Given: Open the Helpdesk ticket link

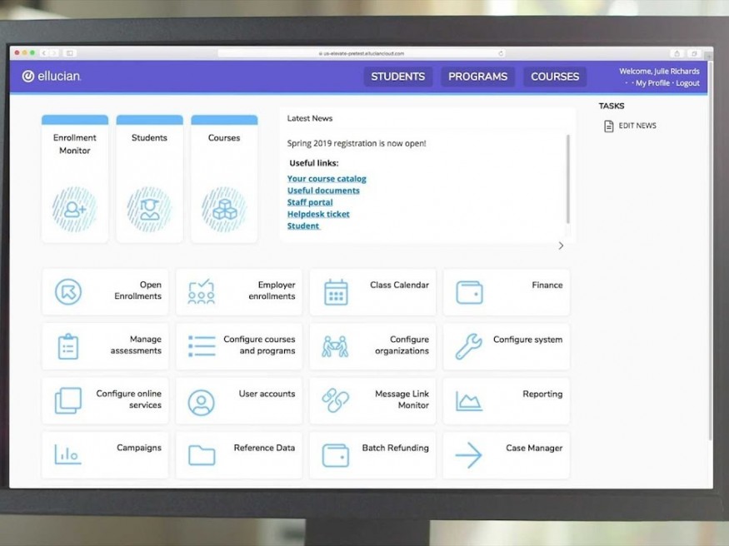Looking at the screenshot, I should [318, 214].
